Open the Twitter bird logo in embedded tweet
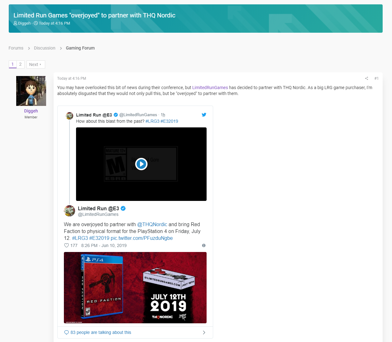This screenshot has height=342, width=392. point(204,115)
